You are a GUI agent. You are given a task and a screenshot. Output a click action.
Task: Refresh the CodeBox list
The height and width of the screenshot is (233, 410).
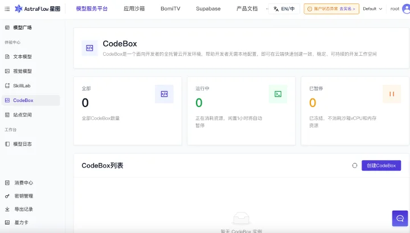[x=355, y=166]
